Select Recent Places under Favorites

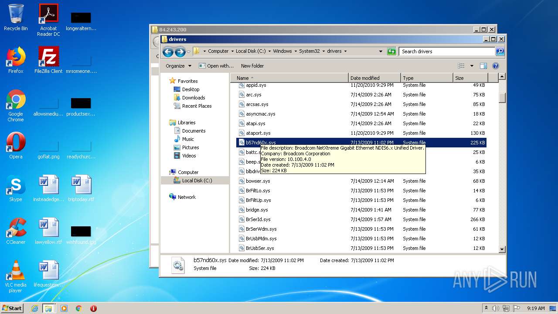tap(197, 106)
